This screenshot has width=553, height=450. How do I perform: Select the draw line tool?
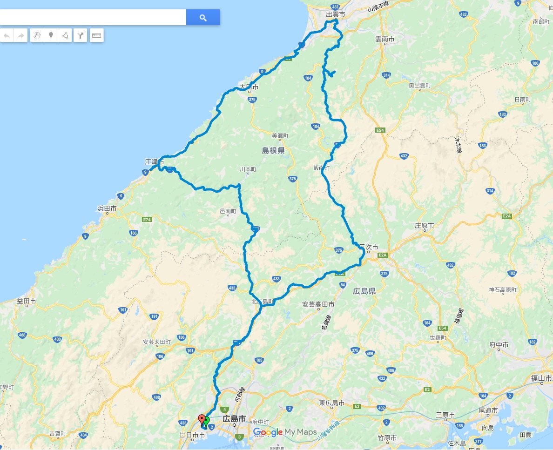coord(65,35)
